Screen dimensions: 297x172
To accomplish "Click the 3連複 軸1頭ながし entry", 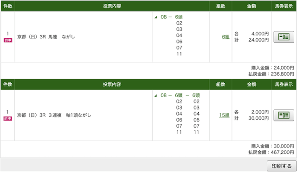I will tap(70, 115).
